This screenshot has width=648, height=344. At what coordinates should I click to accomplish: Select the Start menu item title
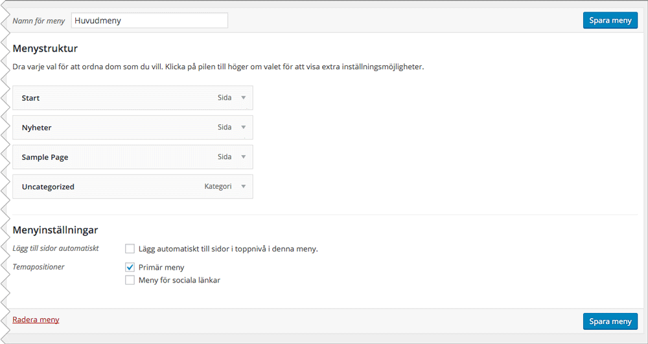click(x=30, y=98)
